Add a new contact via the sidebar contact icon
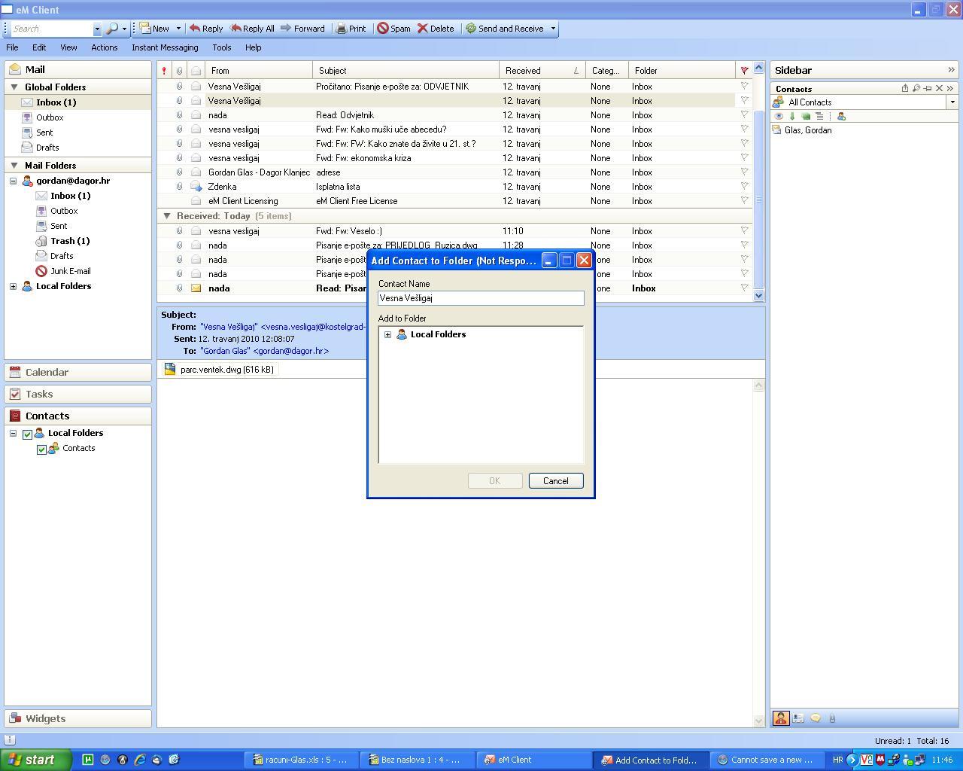Screen dimensions: 963x771 click(x=841, y=116)
